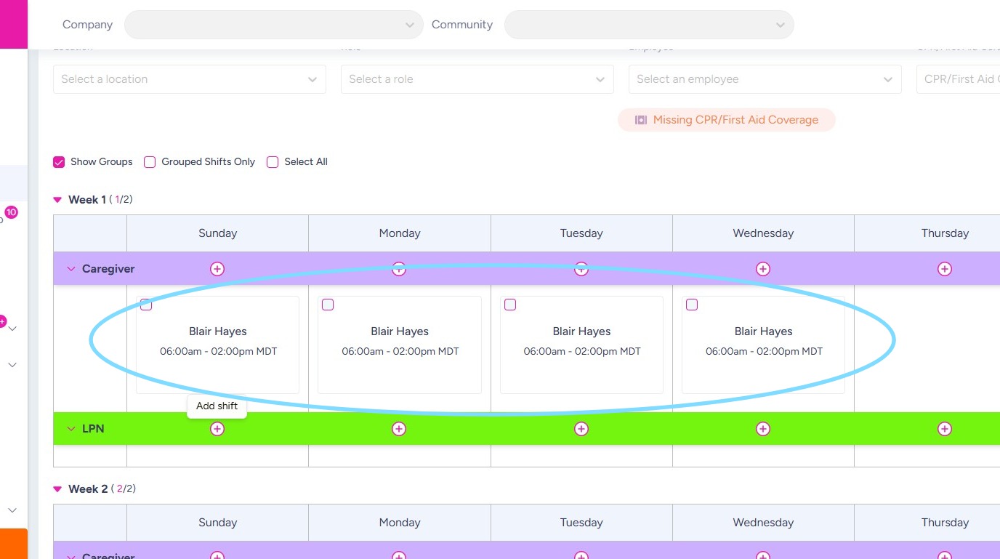Add an LPN shift on Thursday
Image resolution: width=1000 pixels, height=559 pixels.
(945, 429)
